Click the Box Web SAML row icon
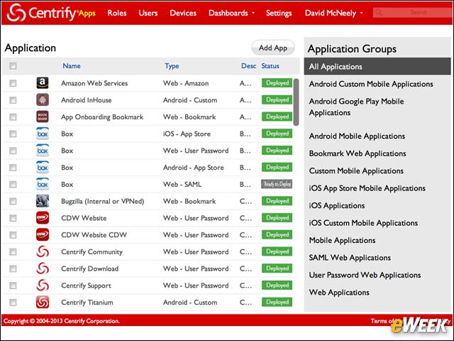454x341 pixels. 43,184
